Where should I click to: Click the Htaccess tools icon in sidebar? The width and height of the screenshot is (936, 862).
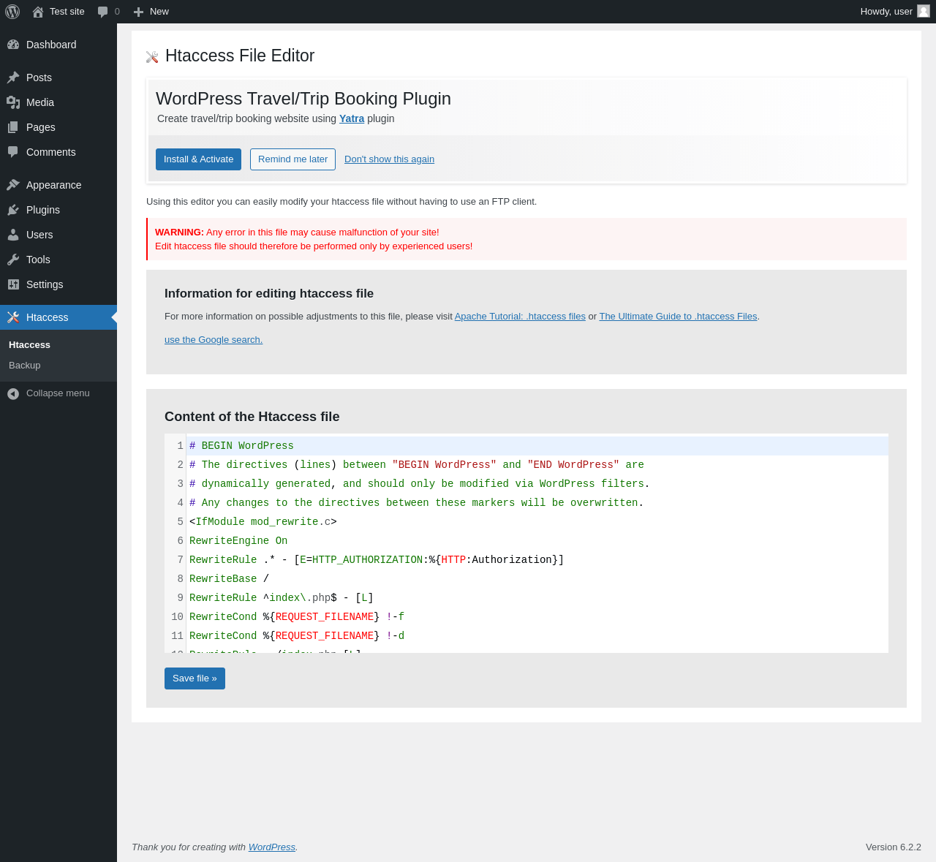pyautogui.click(x=13, y=317)
